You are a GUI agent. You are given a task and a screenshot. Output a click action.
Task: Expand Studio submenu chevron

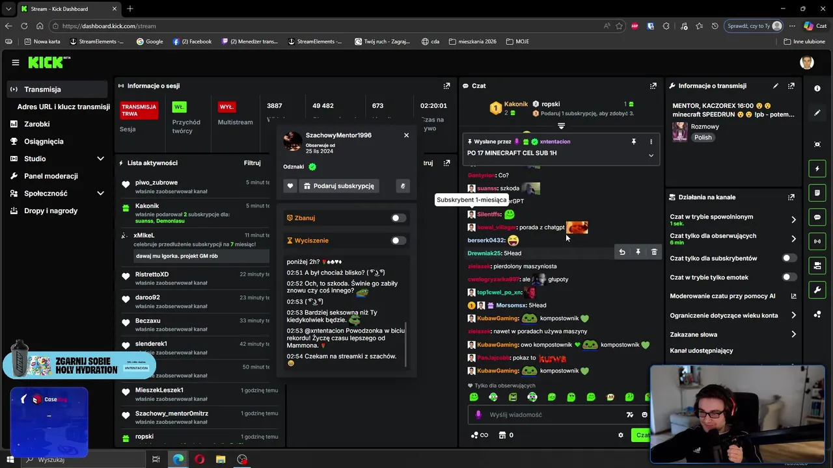(100, 159)
